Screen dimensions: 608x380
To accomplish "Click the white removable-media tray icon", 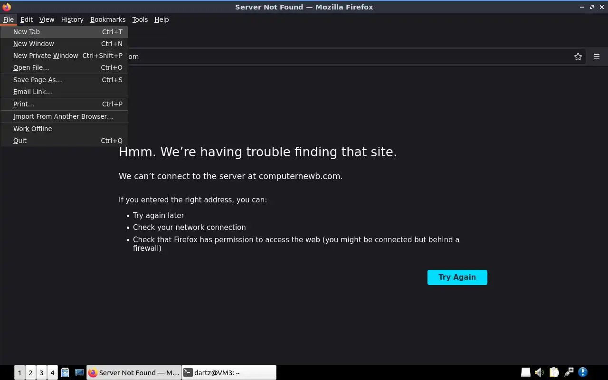I will pyautogui.click(x=526, y=372).
